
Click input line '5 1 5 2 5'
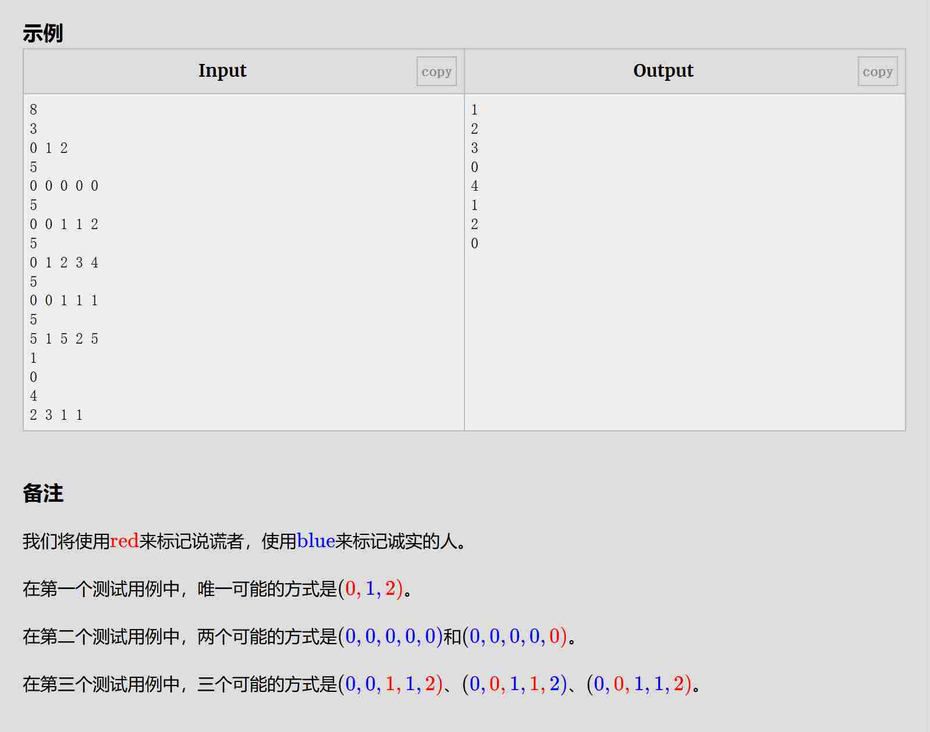[64, 339]
